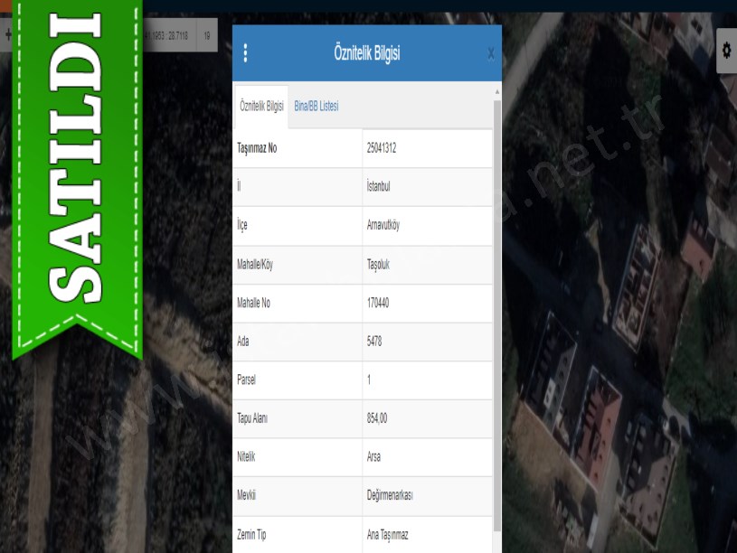The height and width of the screenshot is (553, 737).
Task: Switch to the Öznitelik Bilgisi tab
Action: [261, 107]
